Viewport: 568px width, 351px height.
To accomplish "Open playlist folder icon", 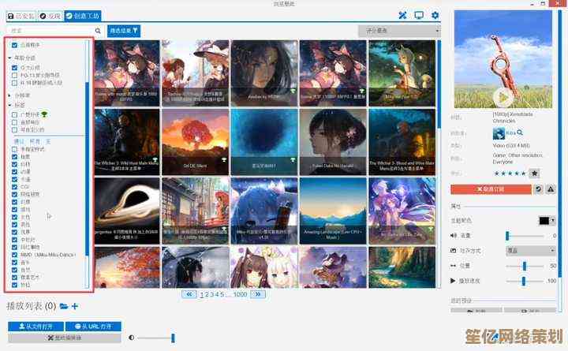I will (x=63, y=306).
